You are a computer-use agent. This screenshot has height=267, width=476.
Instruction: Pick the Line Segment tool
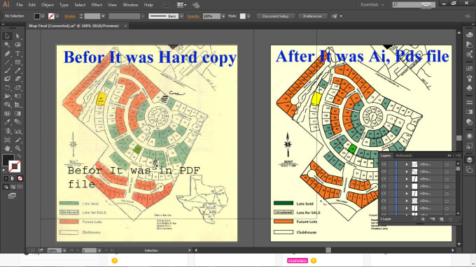coord(7,62)
